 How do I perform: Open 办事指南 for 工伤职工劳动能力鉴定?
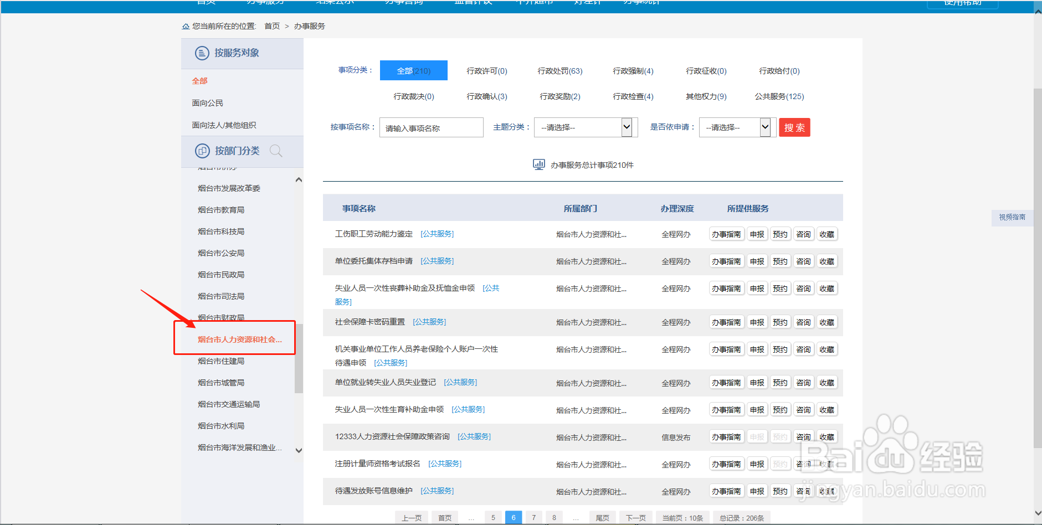click(x=726, y=234)
